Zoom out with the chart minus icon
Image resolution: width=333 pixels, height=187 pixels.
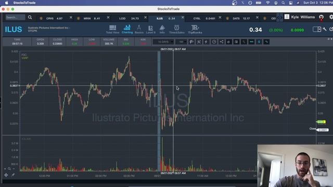[14, 169]
